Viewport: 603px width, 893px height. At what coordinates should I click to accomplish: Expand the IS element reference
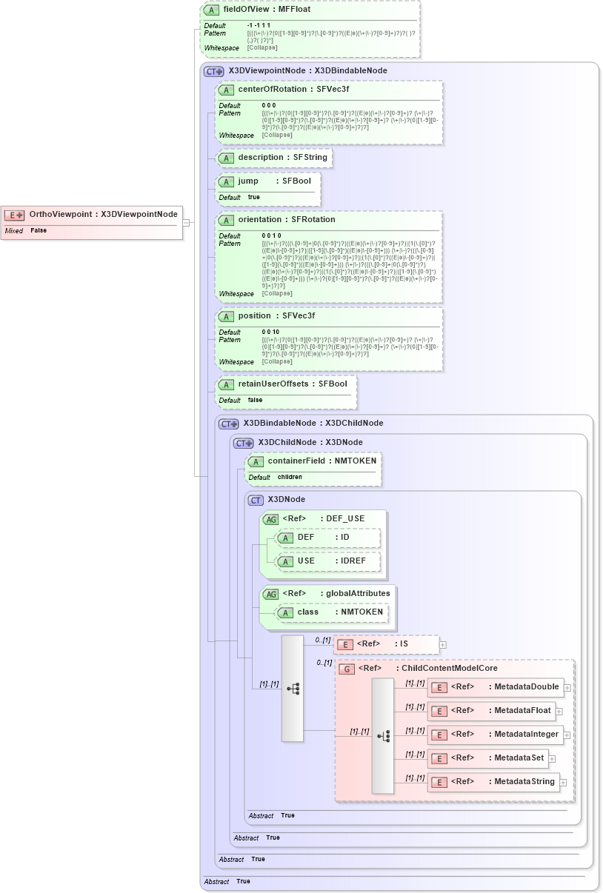point(443,645)
